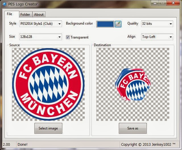Open the About tab

(39, 15)
